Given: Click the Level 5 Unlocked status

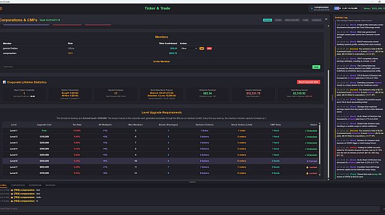Looking at the screenshot, I should click(x=311, y=155).
